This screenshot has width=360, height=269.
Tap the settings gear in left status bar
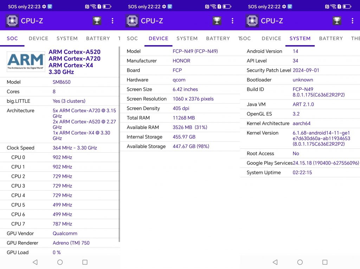(44, 6)
